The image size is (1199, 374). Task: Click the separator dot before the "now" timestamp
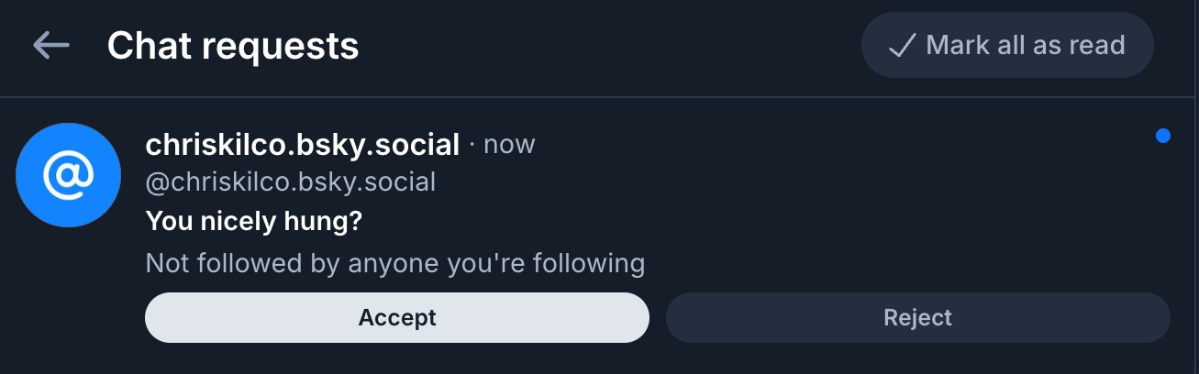(x=472, y=145)
